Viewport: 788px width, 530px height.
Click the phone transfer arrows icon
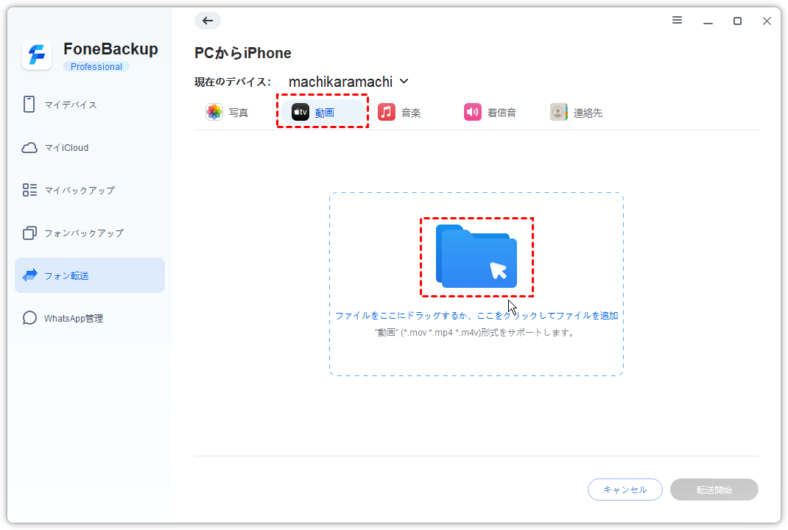pos(29,275)
